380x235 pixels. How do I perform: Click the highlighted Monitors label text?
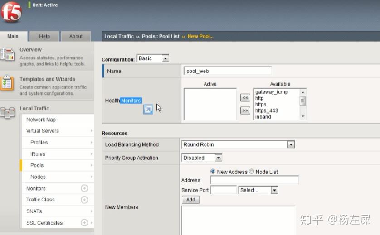tap(131, 101)
